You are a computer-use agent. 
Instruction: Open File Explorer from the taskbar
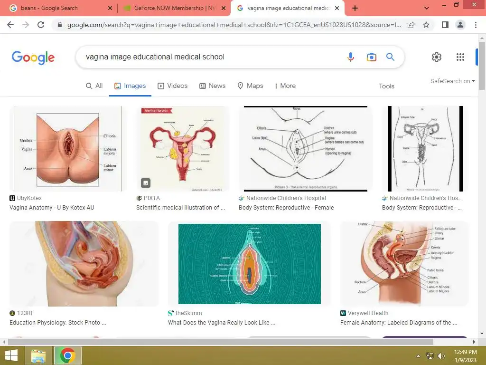pos(38,355)
